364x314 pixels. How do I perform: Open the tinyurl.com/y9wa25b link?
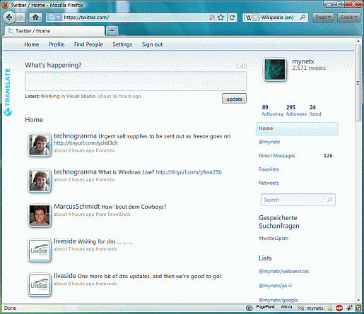(x=189, y=172)
